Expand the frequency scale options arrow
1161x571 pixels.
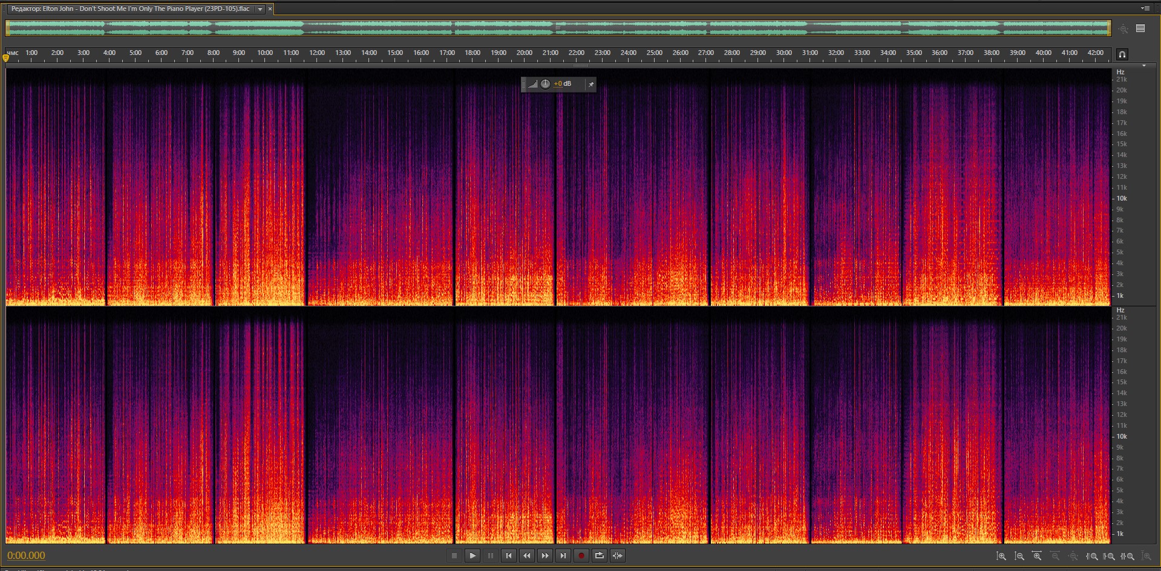click(1143, 66)
